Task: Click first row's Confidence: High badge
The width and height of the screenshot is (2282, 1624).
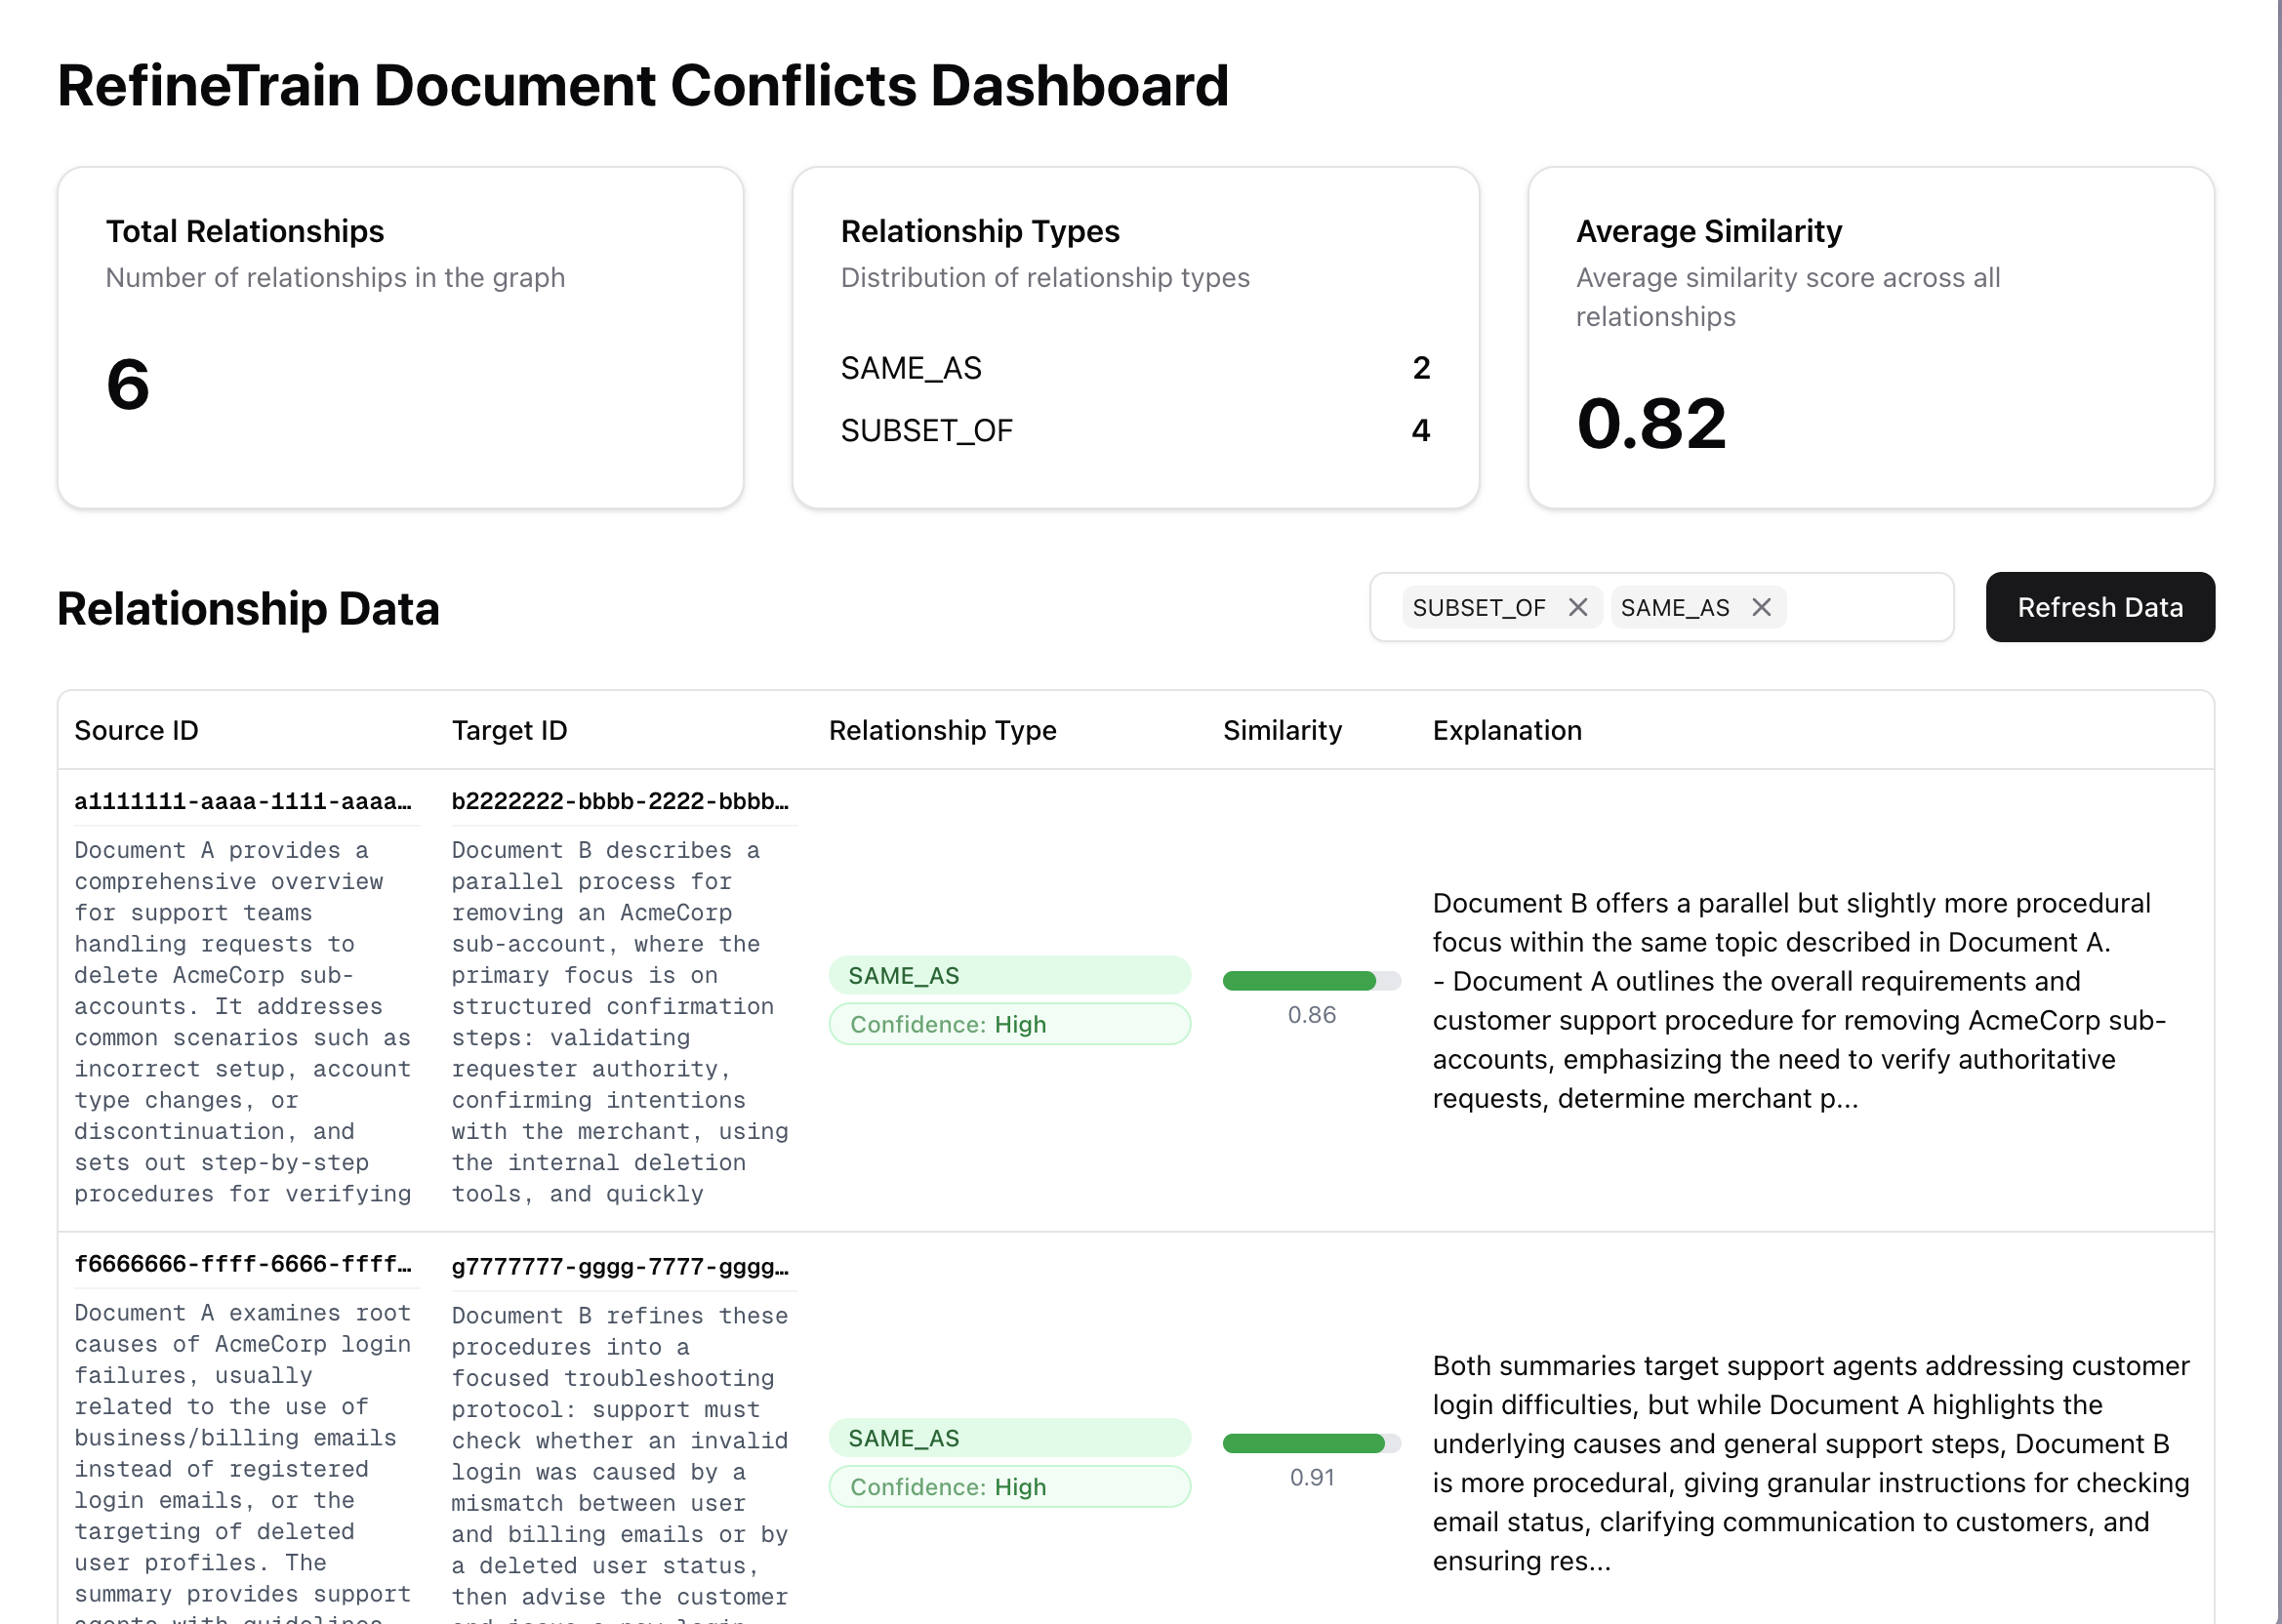Action: 1009,1024
